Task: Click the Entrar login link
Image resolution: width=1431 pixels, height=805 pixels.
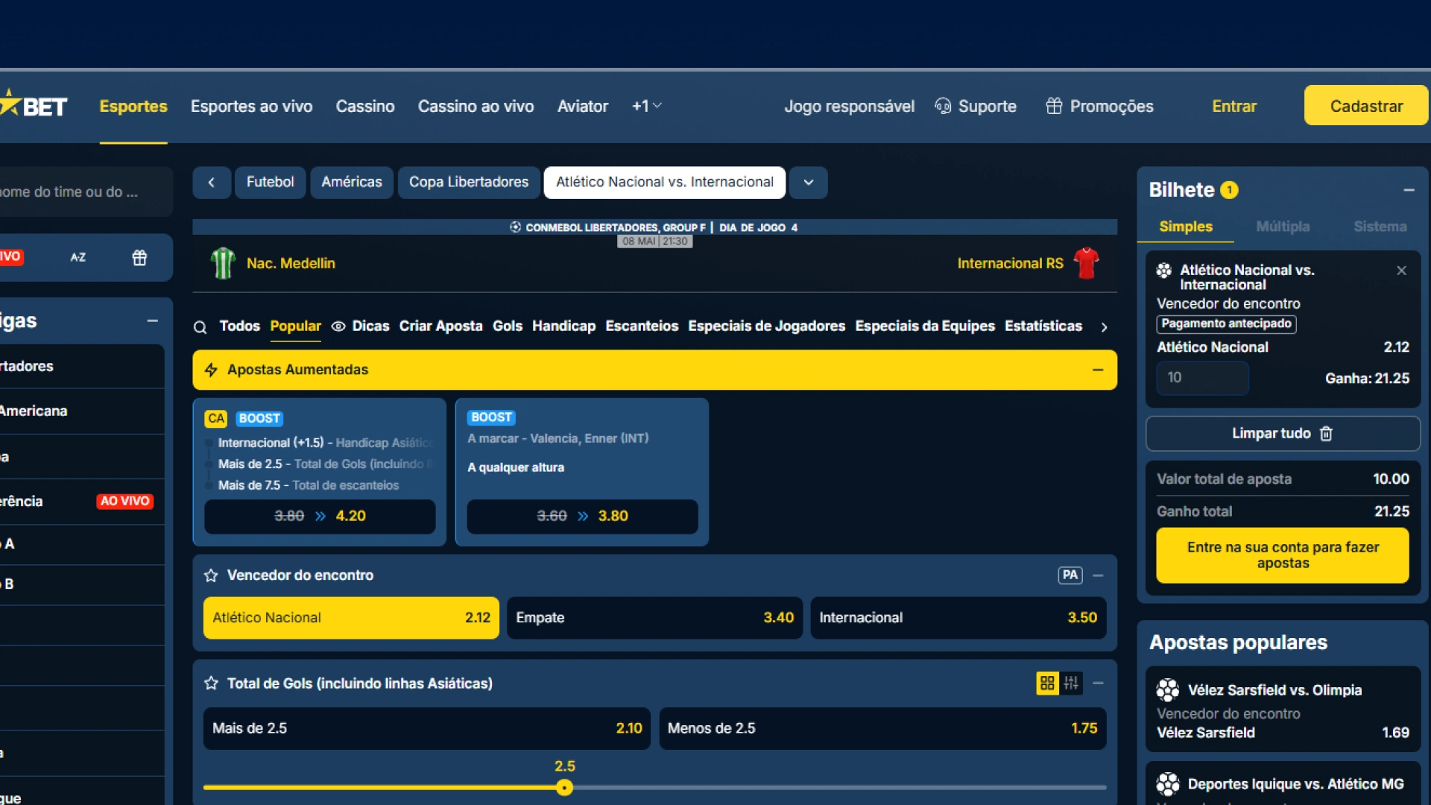Action: point(1234,106)
